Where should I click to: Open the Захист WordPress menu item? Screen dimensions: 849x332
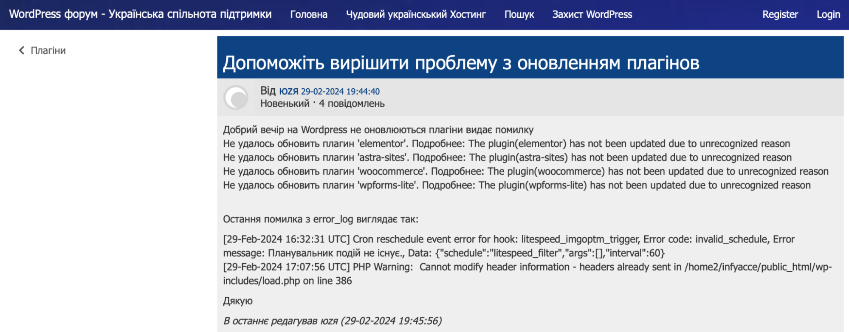coord(592,14)
